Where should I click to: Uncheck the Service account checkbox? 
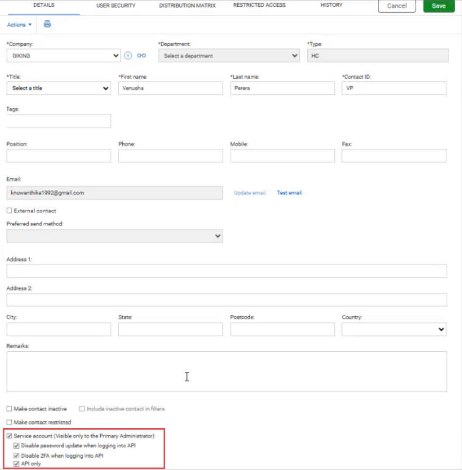pos(9,436)
